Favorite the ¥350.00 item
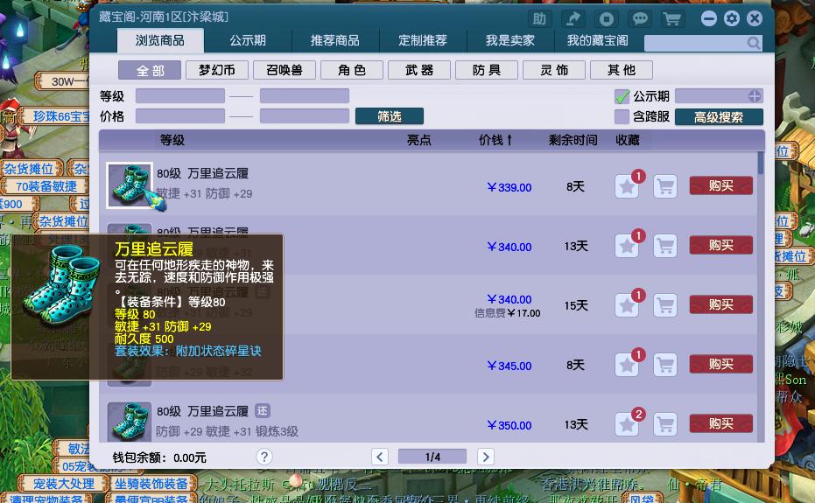 point(627,424)
